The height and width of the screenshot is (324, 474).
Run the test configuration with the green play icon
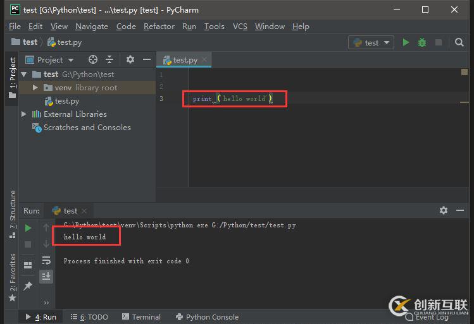tap(406, 42)
